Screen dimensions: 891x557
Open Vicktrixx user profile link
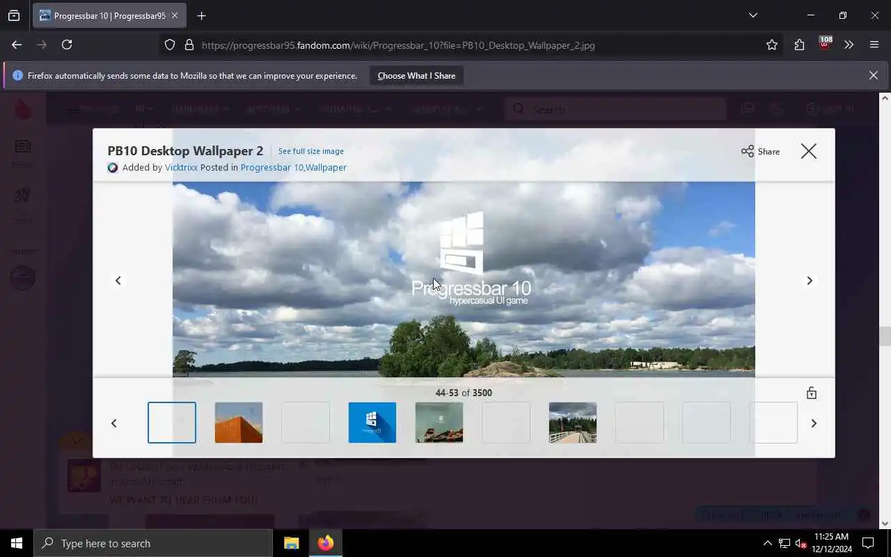coord(181,167)
